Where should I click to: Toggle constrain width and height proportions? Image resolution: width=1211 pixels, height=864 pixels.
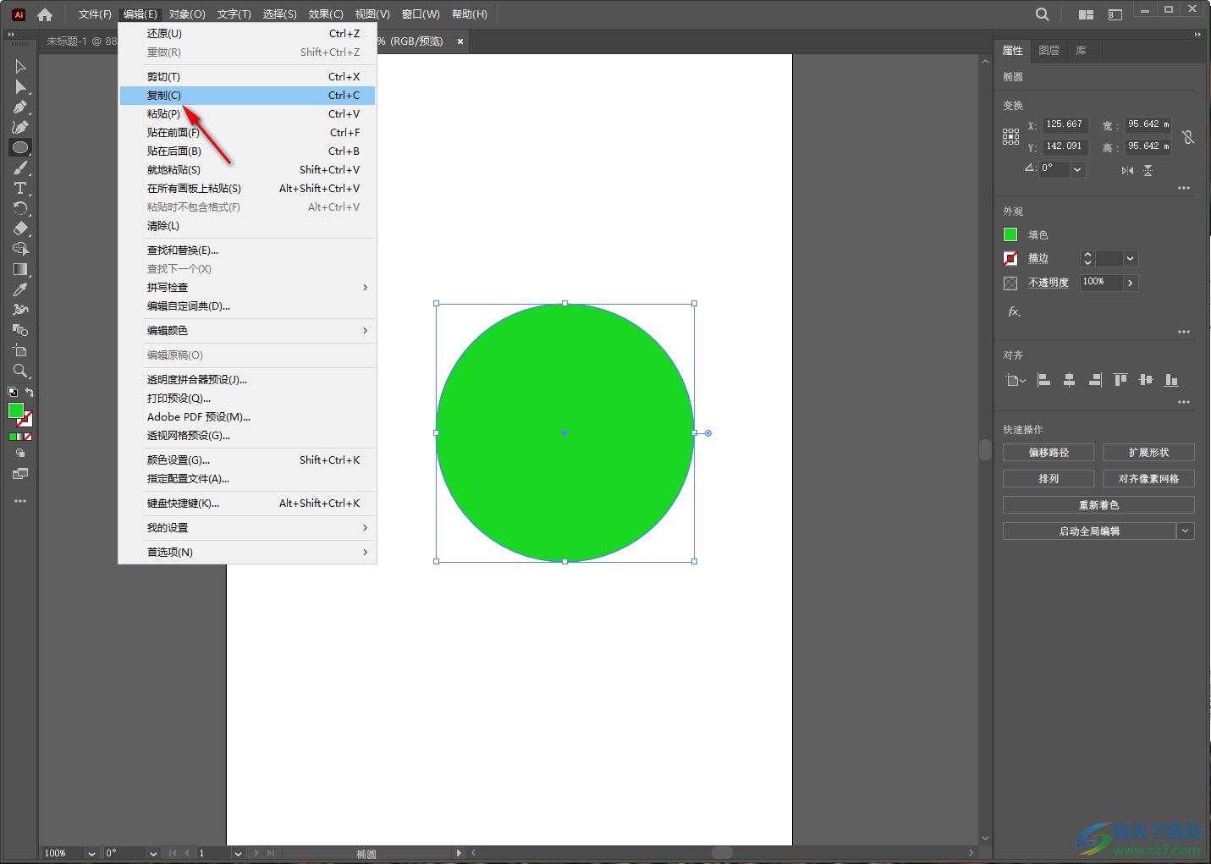tap(1188, 136)
